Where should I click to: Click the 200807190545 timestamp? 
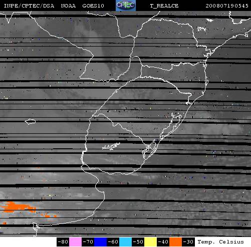[227, 6]
